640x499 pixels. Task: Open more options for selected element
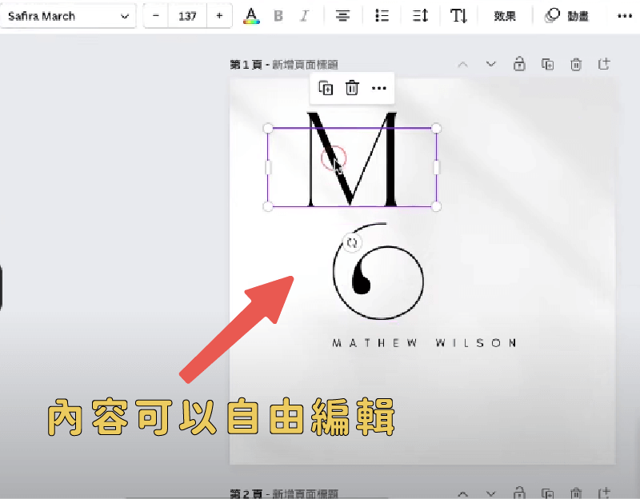coord(379,88)
